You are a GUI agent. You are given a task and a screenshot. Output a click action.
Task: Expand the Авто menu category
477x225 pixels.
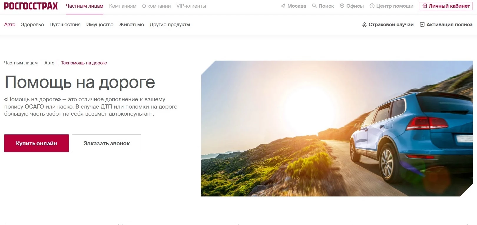pyautogui.click(x=10, y=25)
